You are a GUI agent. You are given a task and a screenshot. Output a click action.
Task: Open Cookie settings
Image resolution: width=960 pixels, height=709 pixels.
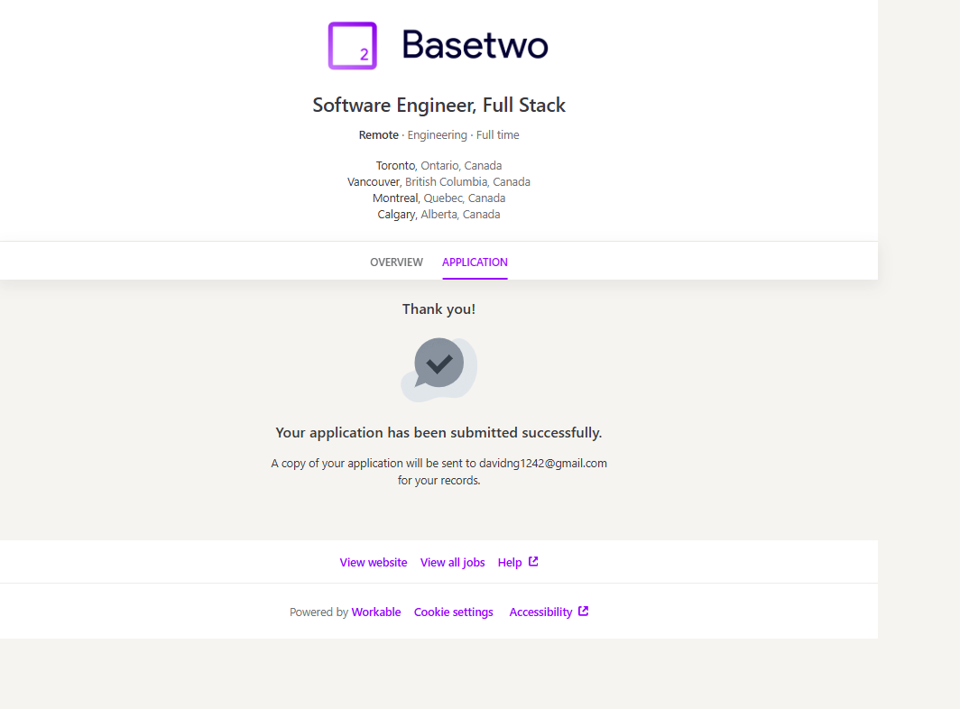click(x=454, y=612)
